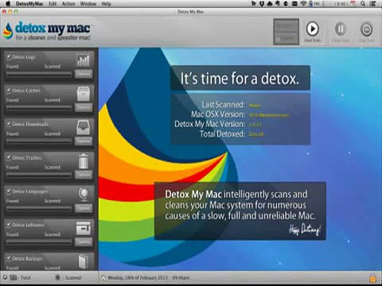The height and width of the screenshot is (286, 382).
Task: Open Spotlight search in the menu bar
Action: 363,4
